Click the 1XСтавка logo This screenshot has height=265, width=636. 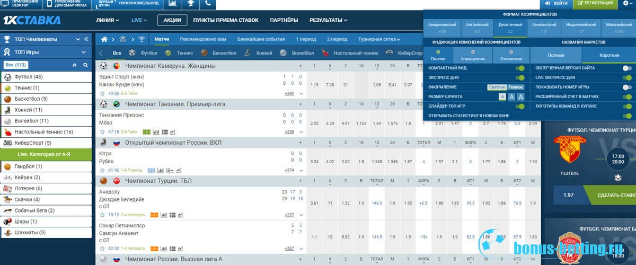coord(32,20)
